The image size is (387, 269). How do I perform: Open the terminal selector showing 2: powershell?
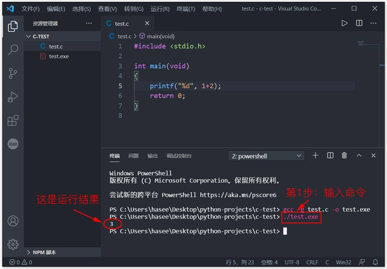[266, 156]
